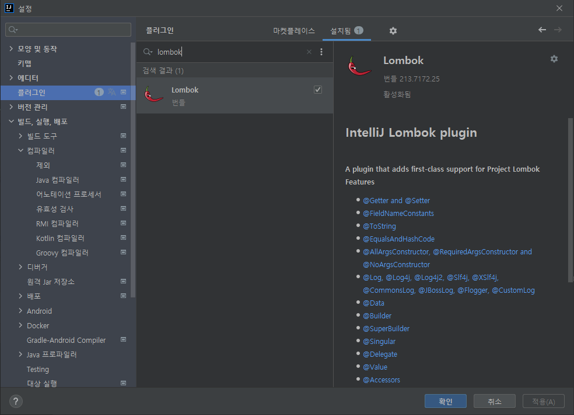Expand the 배포 node

(x=20, y=296)
